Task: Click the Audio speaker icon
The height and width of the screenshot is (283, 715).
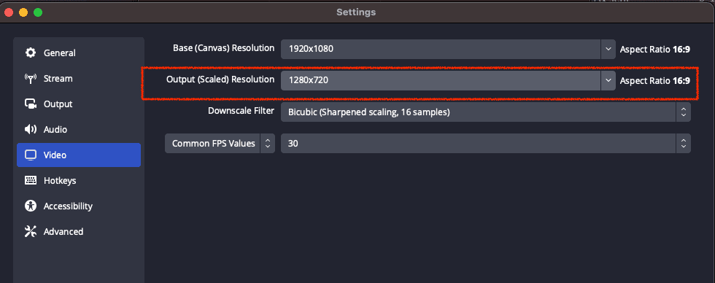Action: pyautogui.click(x=31, y=129)
